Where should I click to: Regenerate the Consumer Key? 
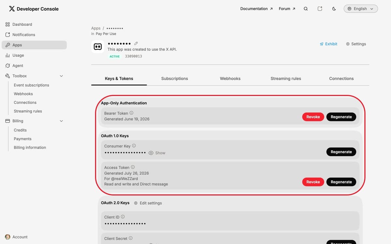click(x=341, y=152)
